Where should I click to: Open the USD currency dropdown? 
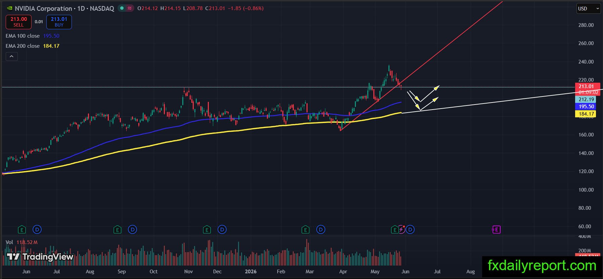[x=589, y=8]
